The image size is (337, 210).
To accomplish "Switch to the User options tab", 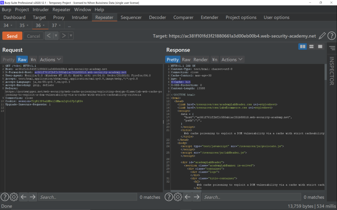I will [x=276, y=17].
